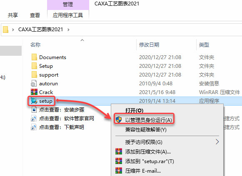Expand chevron before CAXA工艺图表2021 breadcrumb
This screenshot has height=176, width=242.
[13, 30]
